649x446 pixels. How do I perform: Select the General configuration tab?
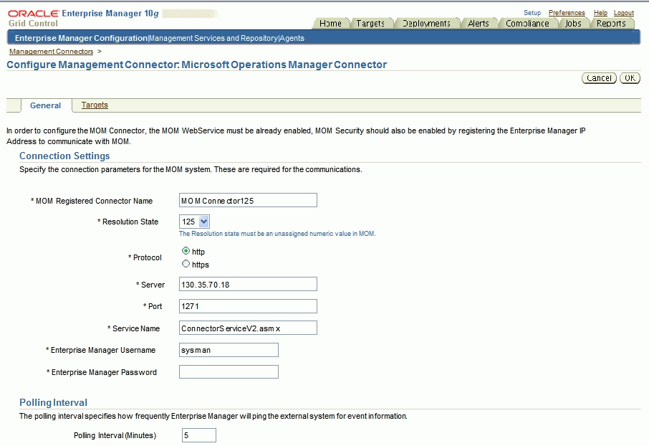(46, 105)
